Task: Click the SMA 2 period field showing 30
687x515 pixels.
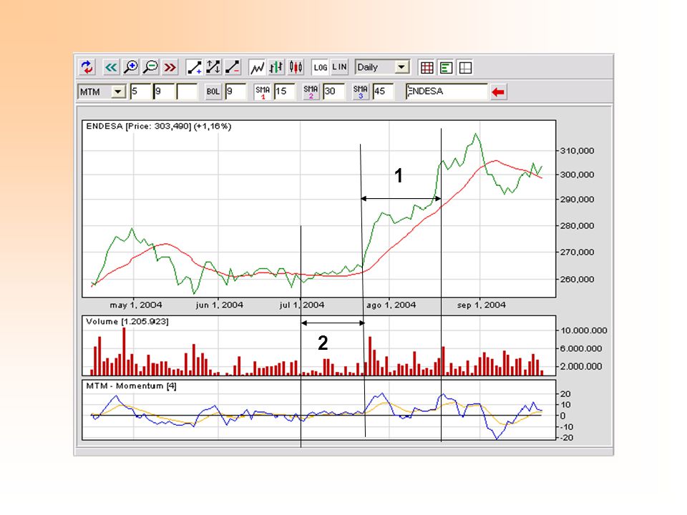Action: pyautogui.click(x=334, y=92)
